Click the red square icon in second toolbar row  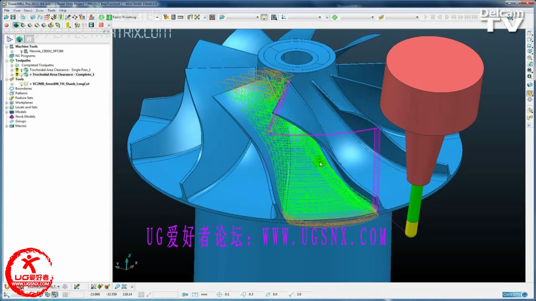pyautogui.click(x=101, y=25)
